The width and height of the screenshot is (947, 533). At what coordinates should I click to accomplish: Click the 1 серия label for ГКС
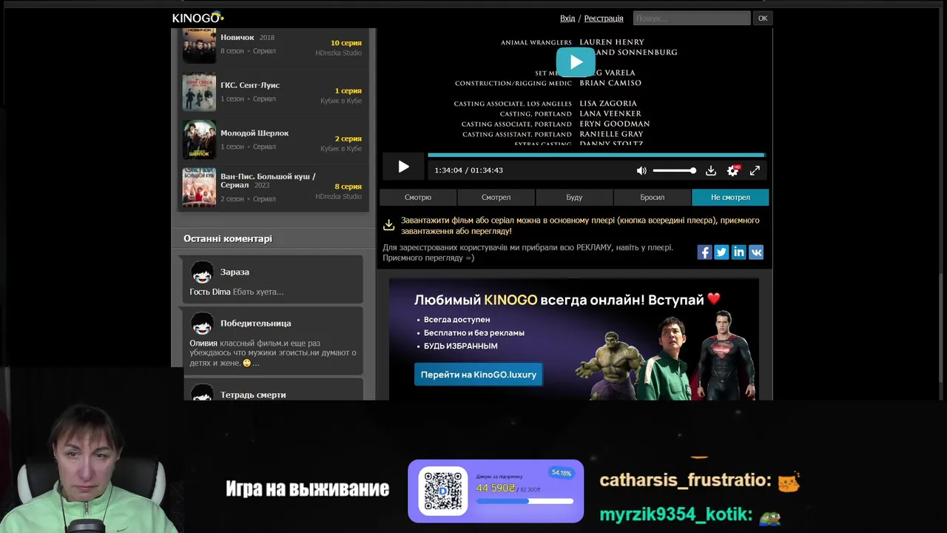348,90
